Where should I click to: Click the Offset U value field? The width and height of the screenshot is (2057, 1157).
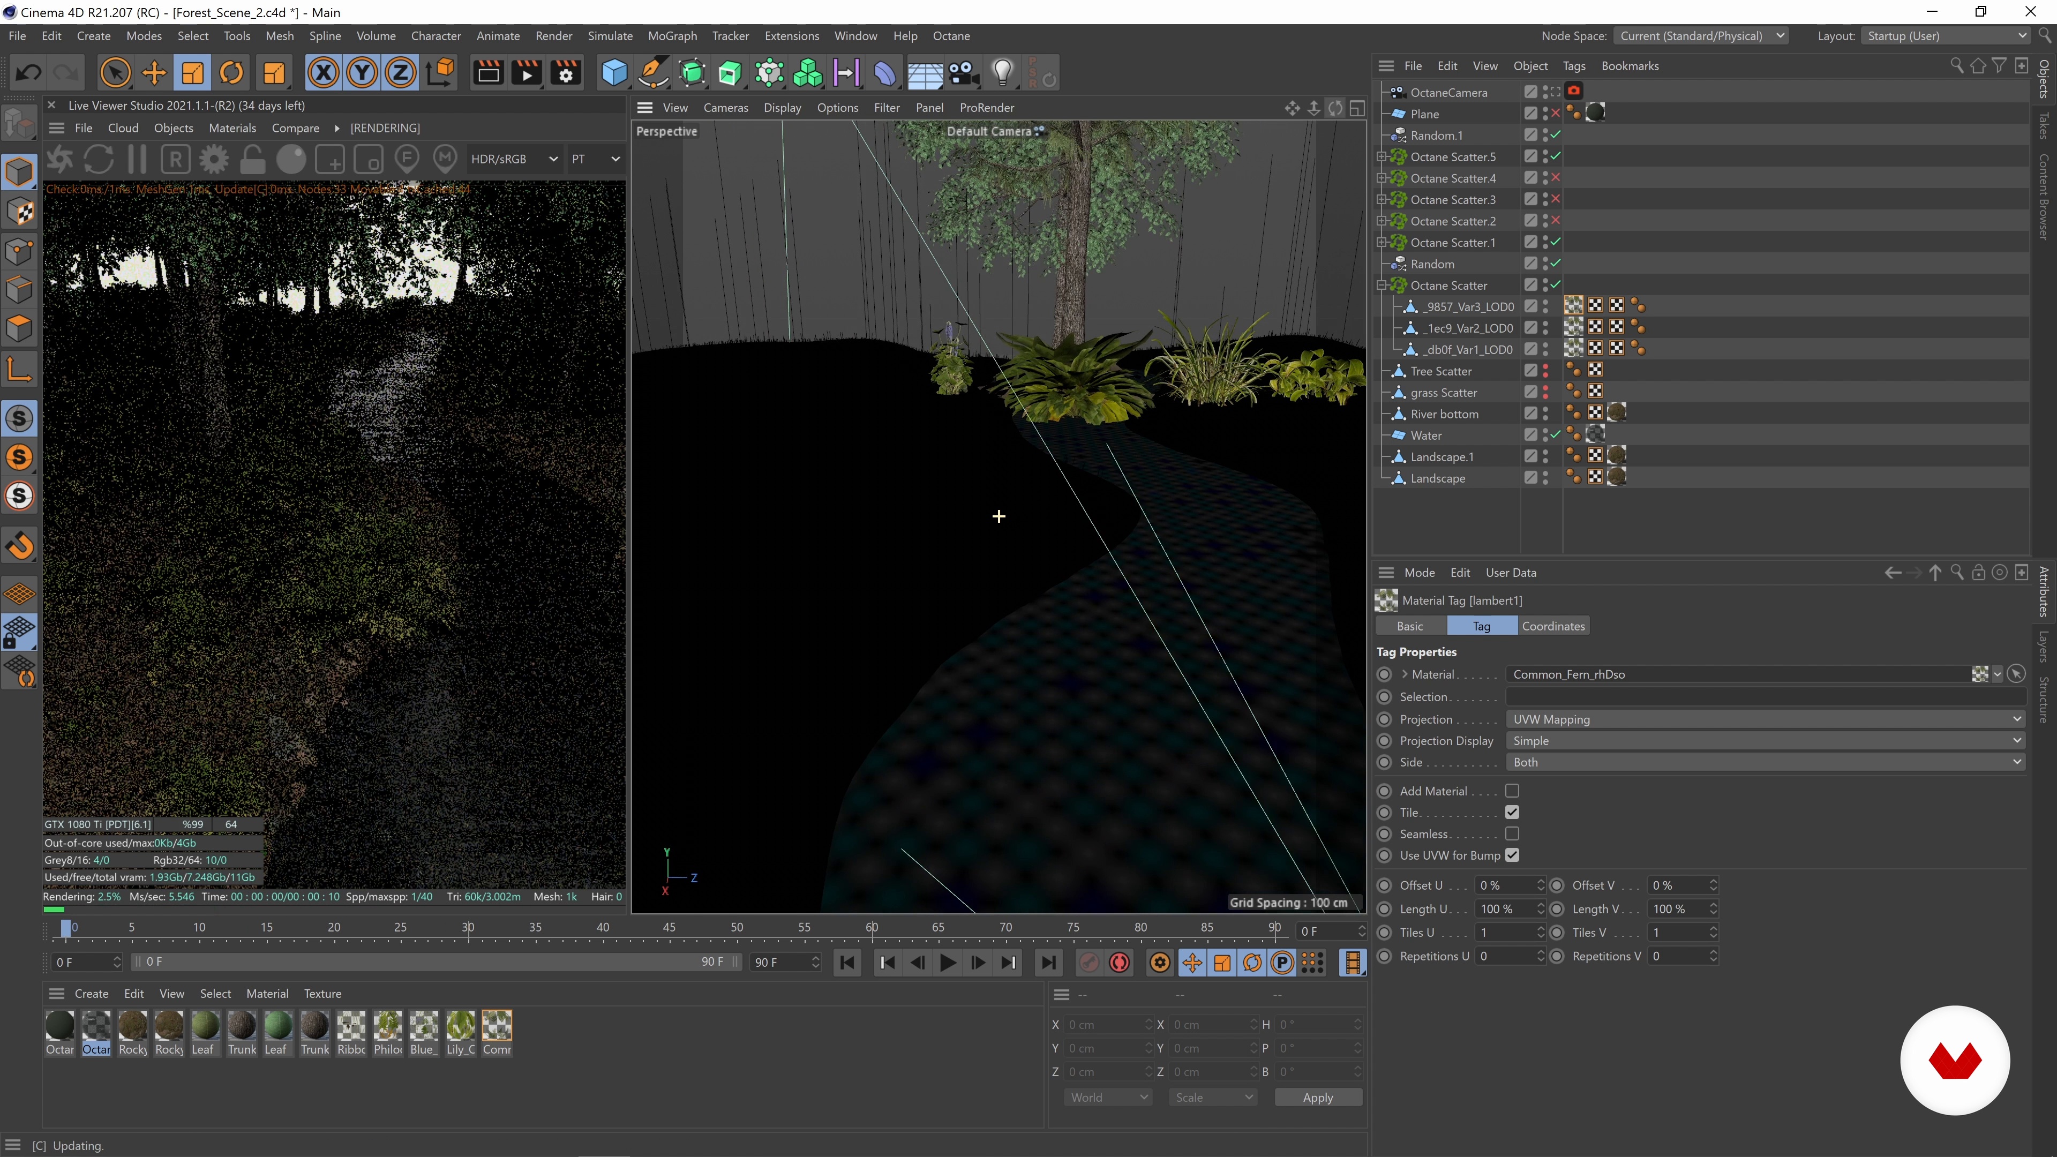coord(1506,885)
